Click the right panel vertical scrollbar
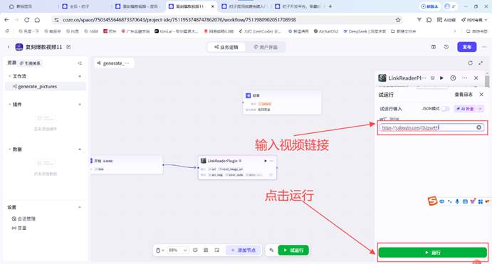 (x=487, y=81)
